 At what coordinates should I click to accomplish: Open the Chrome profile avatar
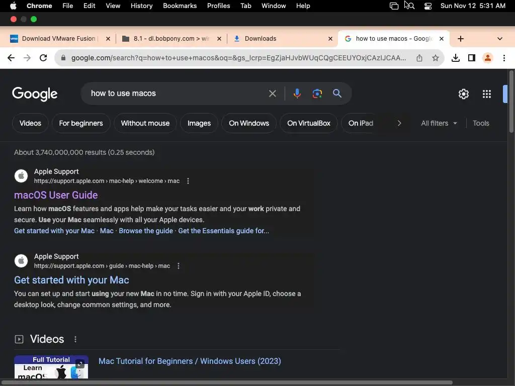(x=488, y=58)
